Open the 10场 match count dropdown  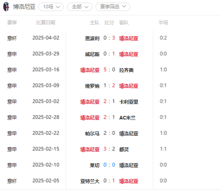click(x=51, y=7)
